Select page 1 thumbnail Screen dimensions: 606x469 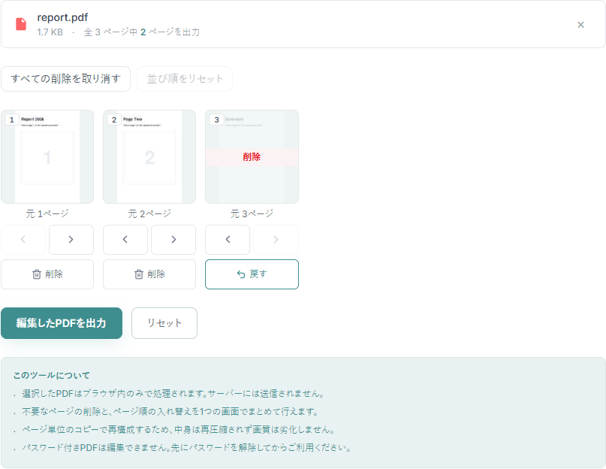pos(47,157)
